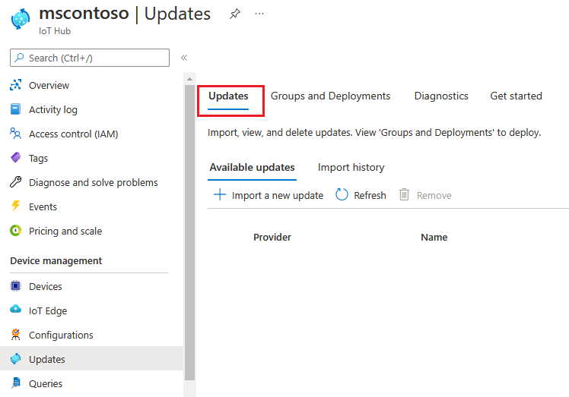Click the magnifier icon in the search box
The height and width of the screenshot is (397, 569).
tap(19, 58)
